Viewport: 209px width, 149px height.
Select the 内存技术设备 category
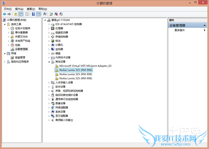63,57
